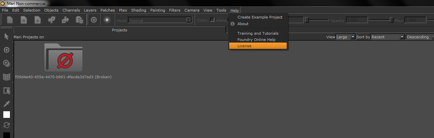This screenshot has height=138, width=434.
Task: Open the Objects menu
Action: (51, 10)
